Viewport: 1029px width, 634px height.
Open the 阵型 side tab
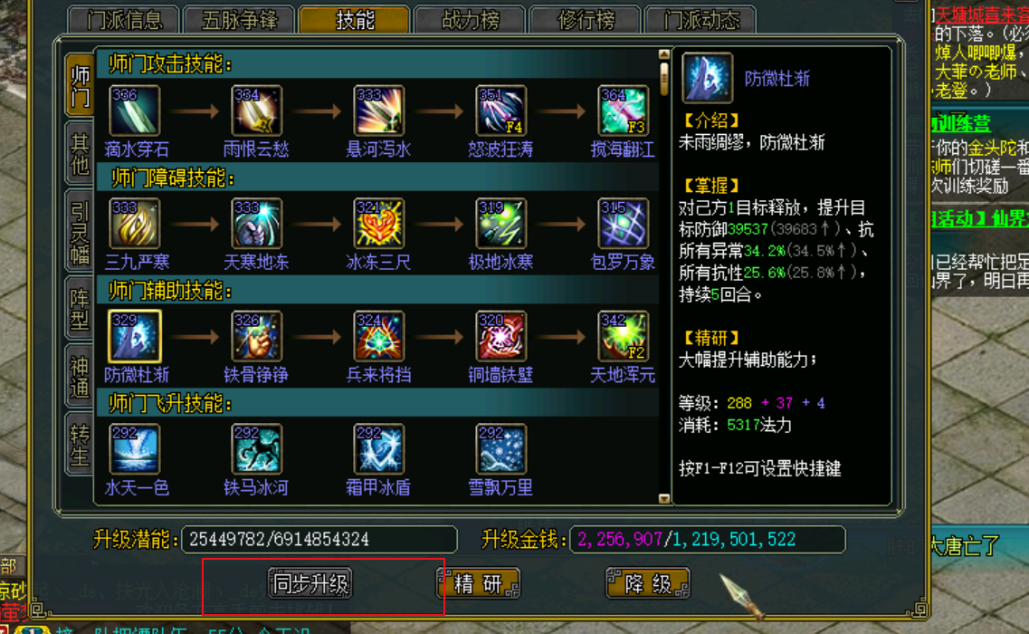pyautogui.click(x=80, y=308)
